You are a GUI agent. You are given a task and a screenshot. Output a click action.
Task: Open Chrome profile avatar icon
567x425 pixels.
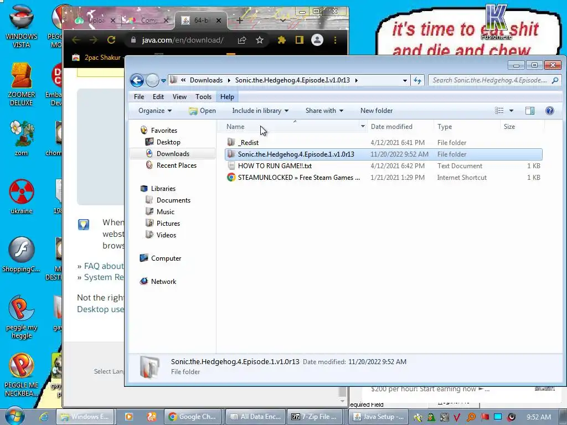pos(317,40)
